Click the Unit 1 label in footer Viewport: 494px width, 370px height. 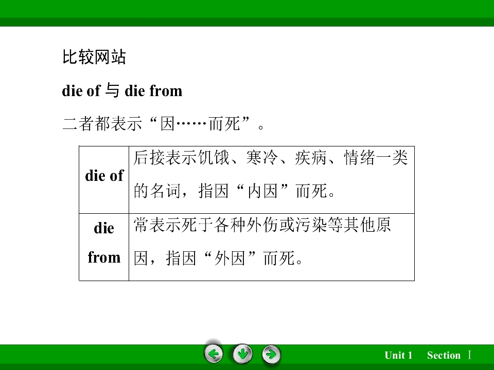pyautogui.click(x=398, y=355)
